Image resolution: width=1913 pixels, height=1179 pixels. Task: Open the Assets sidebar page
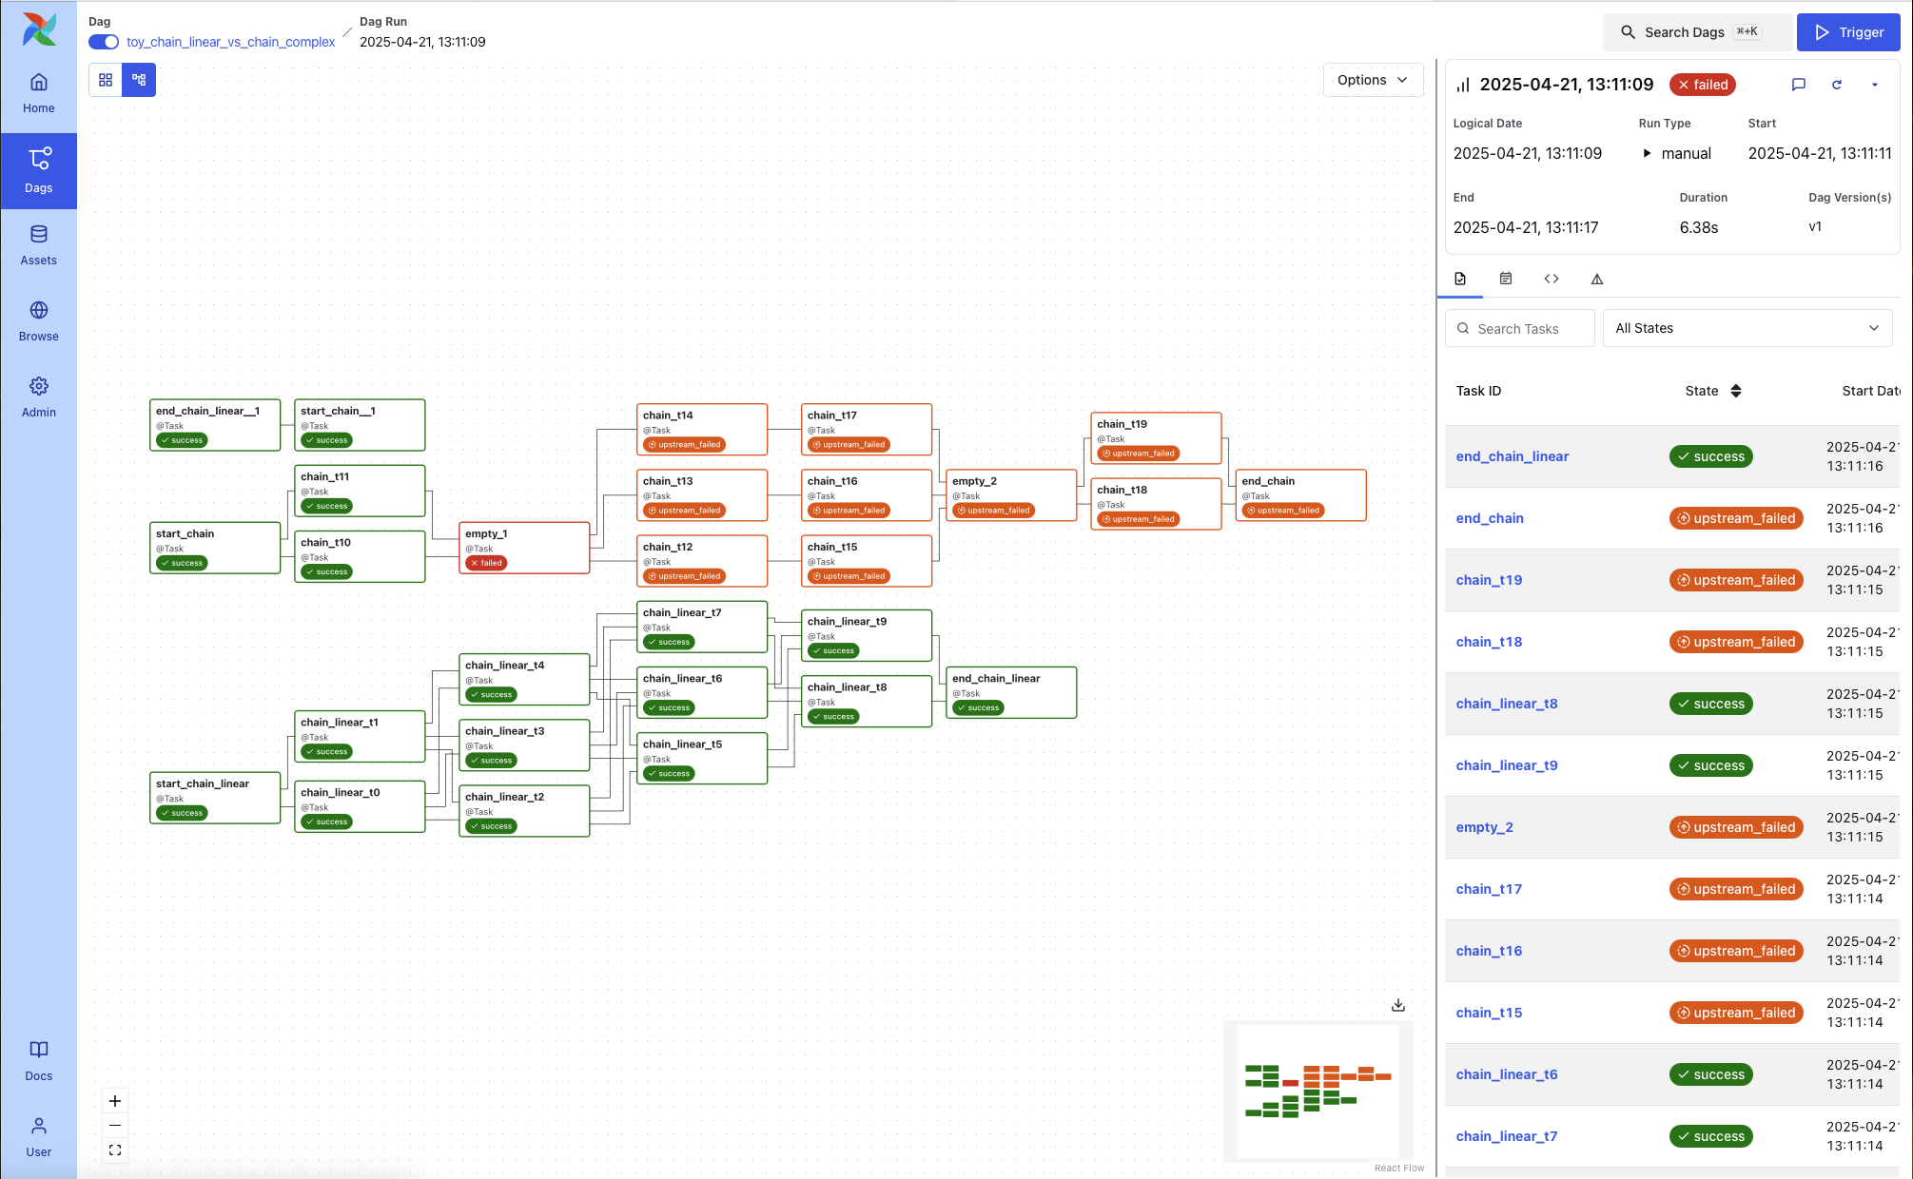pos(38,244)
